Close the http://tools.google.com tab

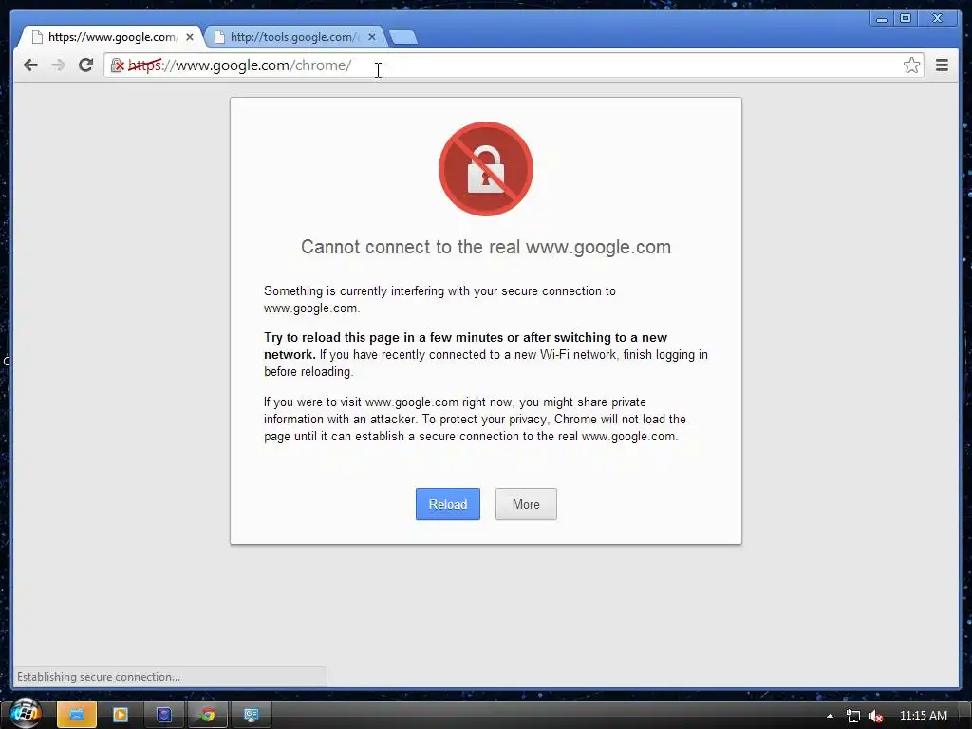[x=372, y=37]
